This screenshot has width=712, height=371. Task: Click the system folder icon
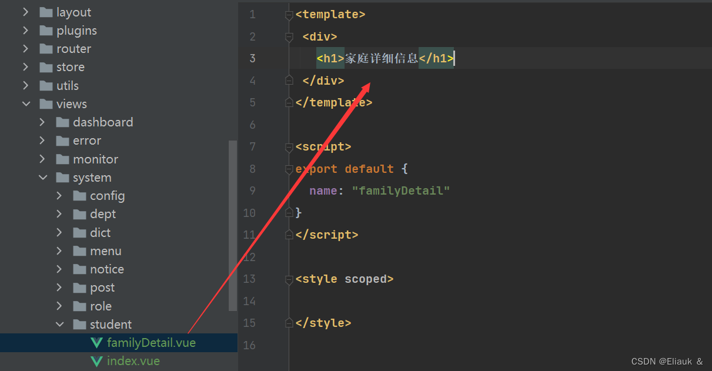tap(63, 178)
